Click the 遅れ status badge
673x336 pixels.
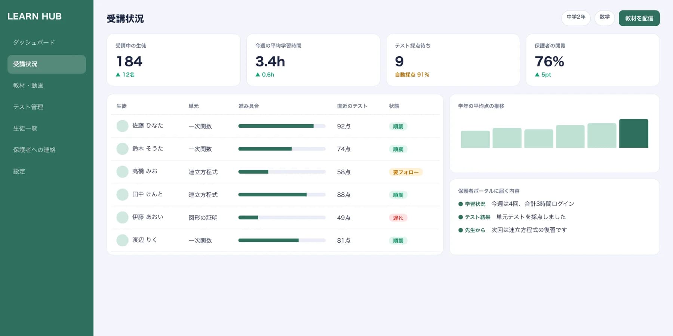coord(398,218)
